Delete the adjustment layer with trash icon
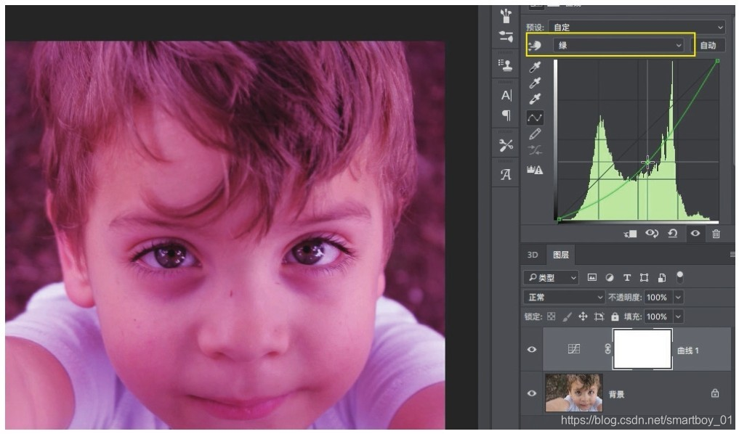Viewport: 739px width, 434px height. pos(716,234)
